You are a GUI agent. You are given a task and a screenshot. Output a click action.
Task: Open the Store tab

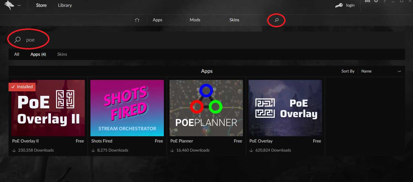coord(41,5)
